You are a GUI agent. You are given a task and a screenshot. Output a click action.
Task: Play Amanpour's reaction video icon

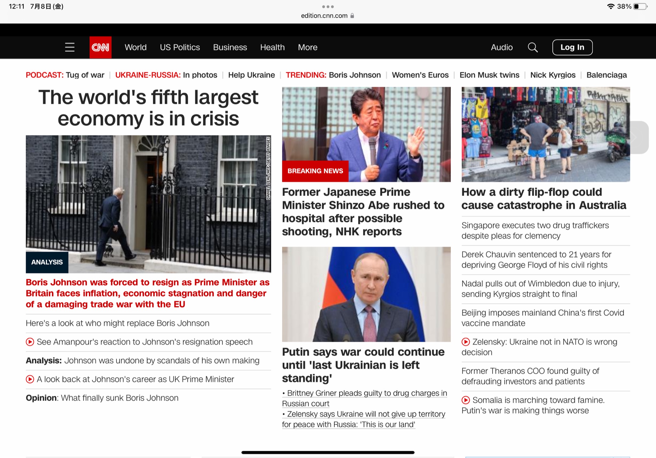click(x=30, y=342)
